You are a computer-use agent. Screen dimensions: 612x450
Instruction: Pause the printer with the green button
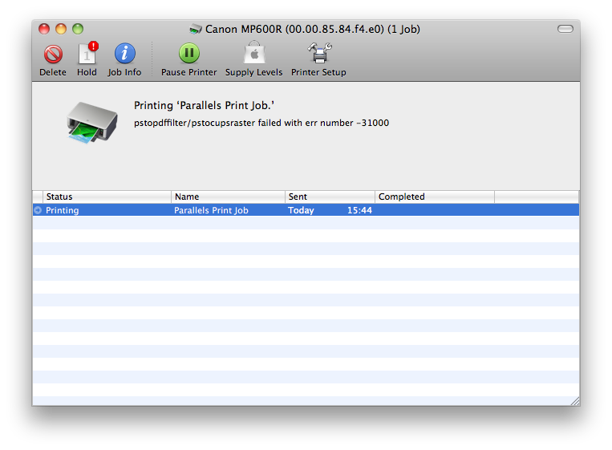click(x=189, y=53)
